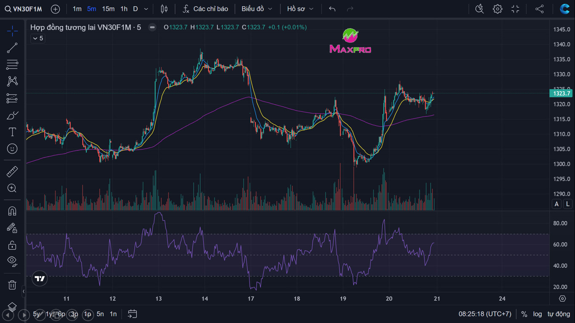Click the trash icon to remove drawings
The image size is (575, 323).
pyautogui.click(x=12, y=285)
